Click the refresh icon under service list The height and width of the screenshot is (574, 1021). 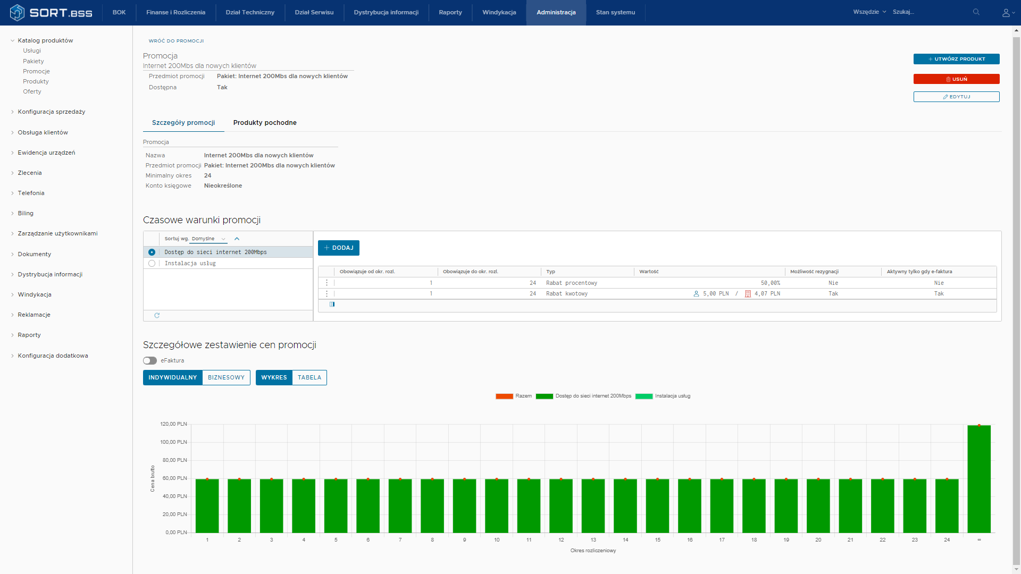pos(157,316)
